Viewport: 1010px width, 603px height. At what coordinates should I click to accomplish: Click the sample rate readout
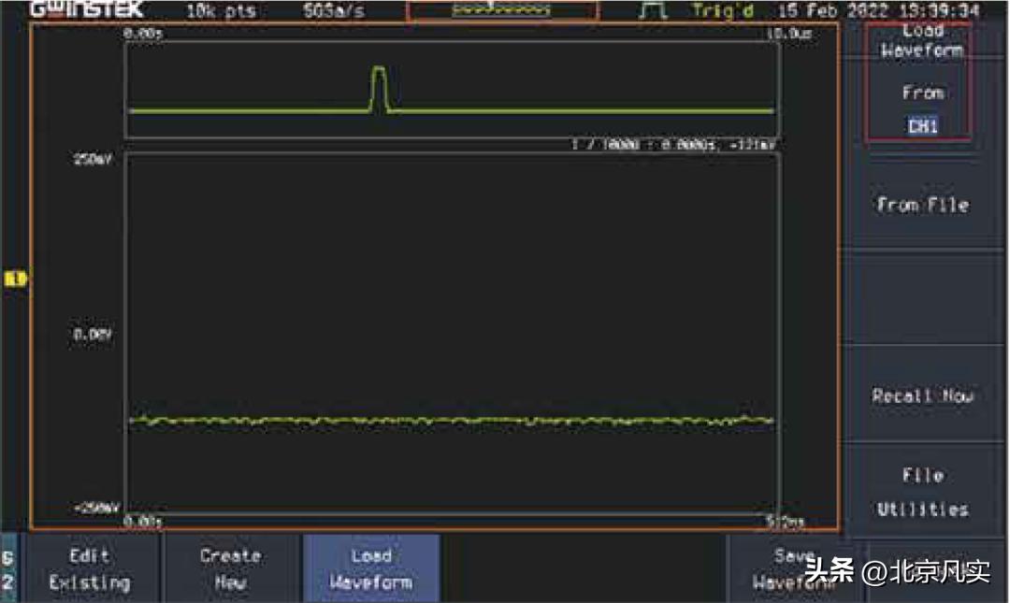(x=334, y=11)
